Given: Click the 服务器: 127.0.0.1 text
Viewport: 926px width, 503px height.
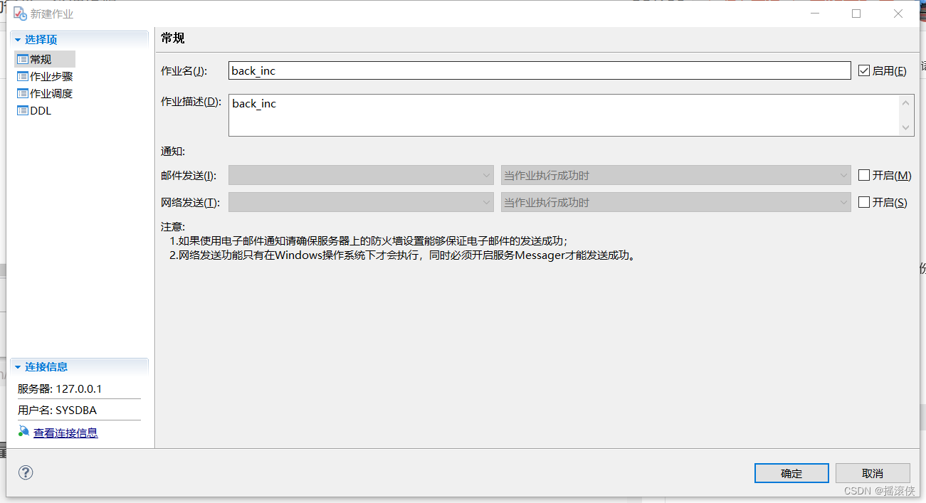Looking at the screenshot, I should (60, 389).
